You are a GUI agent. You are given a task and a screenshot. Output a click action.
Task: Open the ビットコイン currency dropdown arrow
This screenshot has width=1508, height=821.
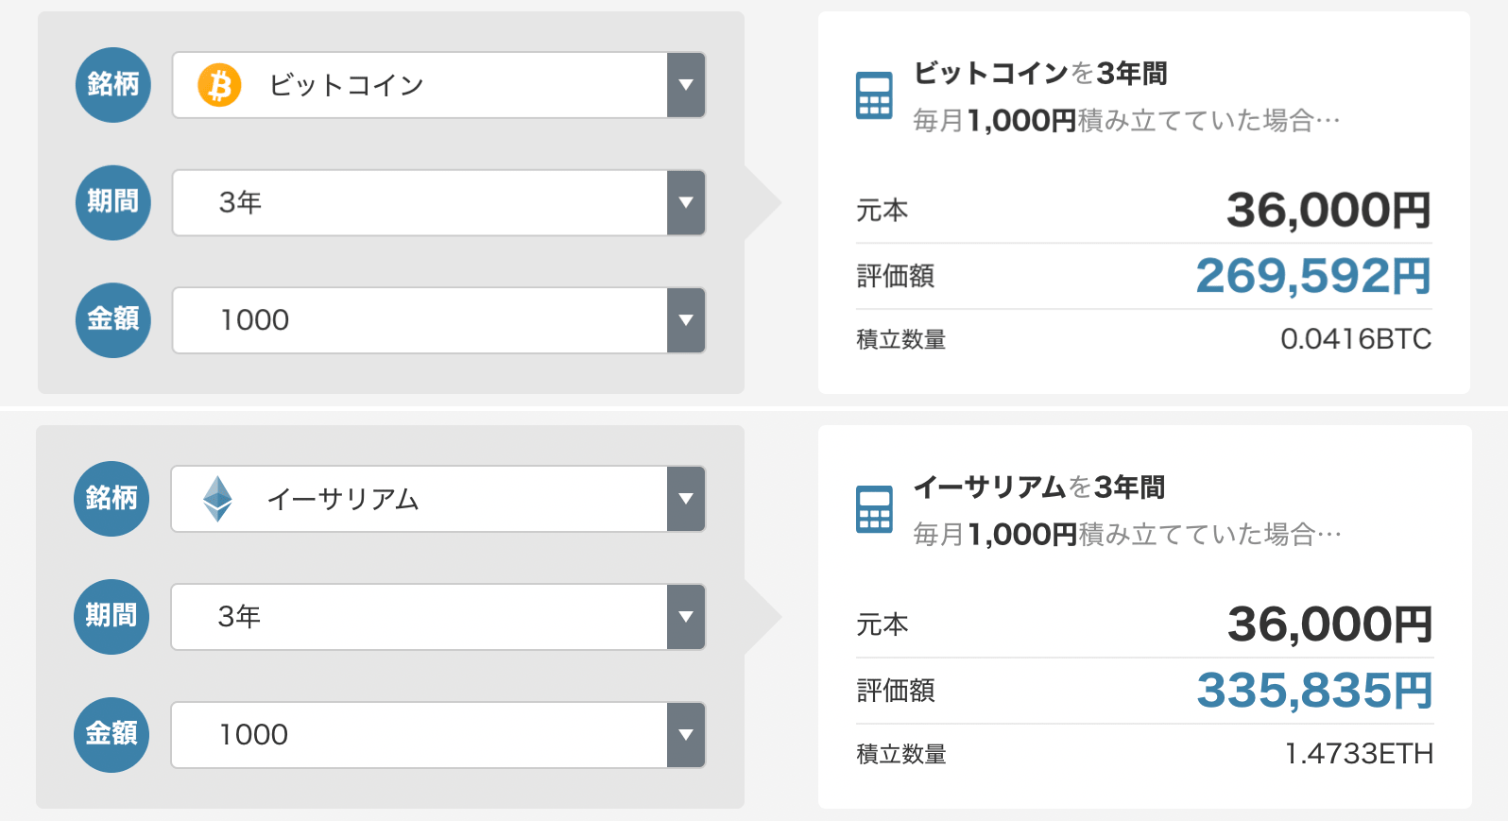686,85
